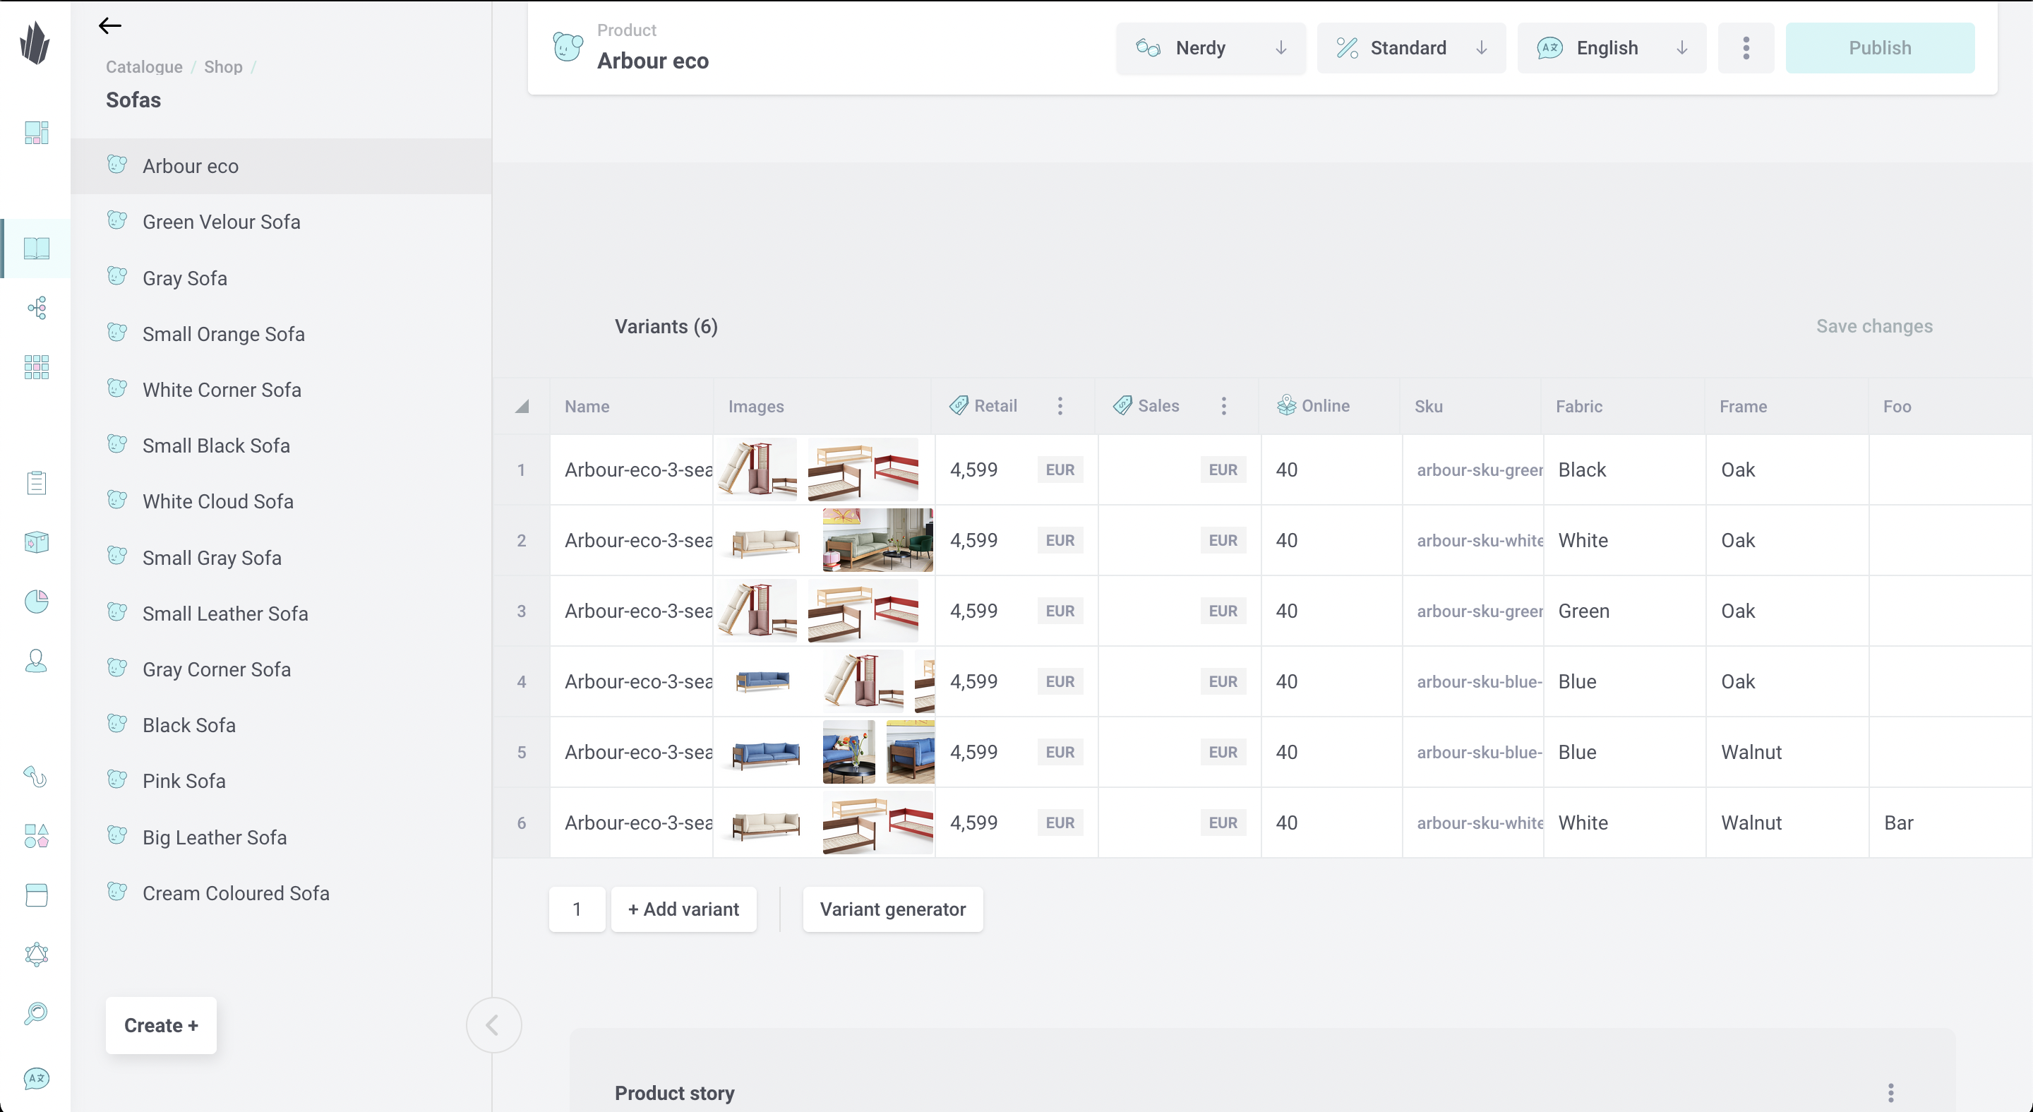
Task: Click the Foo cell showing Bar
Action: pos(1949,823)
